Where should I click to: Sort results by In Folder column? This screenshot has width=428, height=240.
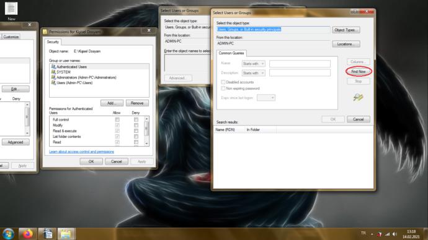click(261, 130)
